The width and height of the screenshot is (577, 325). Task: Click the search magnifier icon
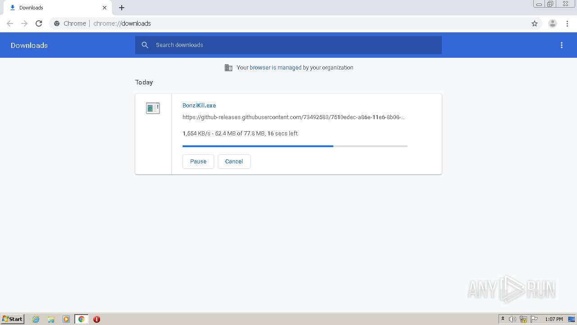[x=145, y=45]
